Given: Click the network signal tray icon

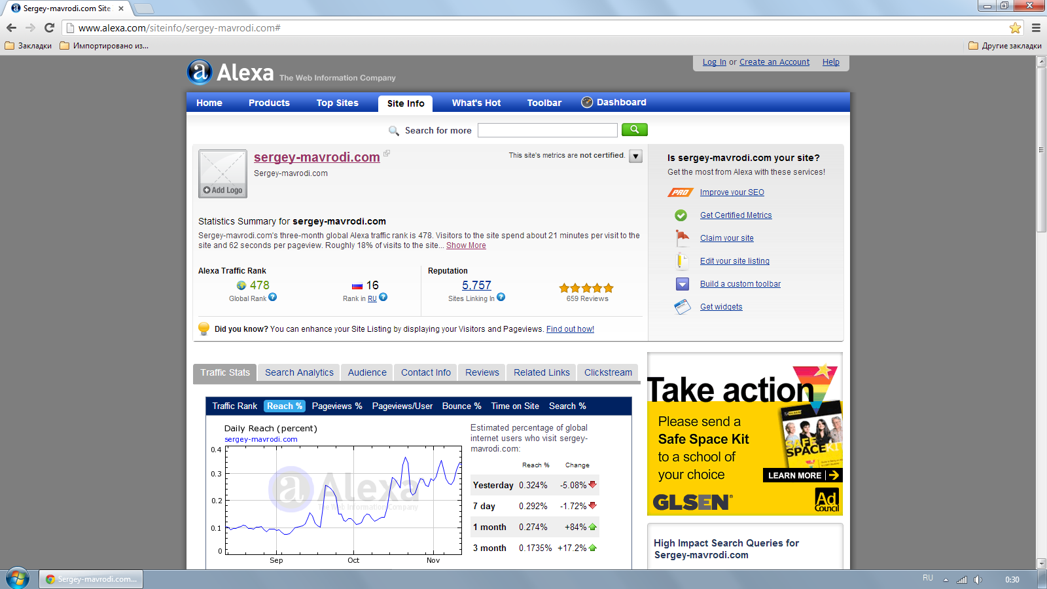Looking at the screenshot, I should [962, 579].
